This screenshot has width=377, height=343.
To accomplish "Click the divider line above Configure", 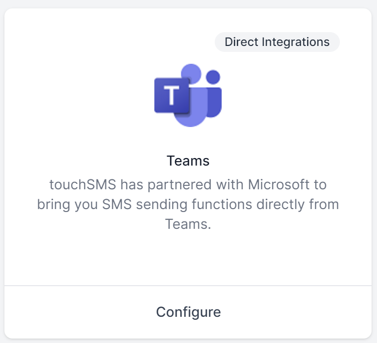I will 188,286.
